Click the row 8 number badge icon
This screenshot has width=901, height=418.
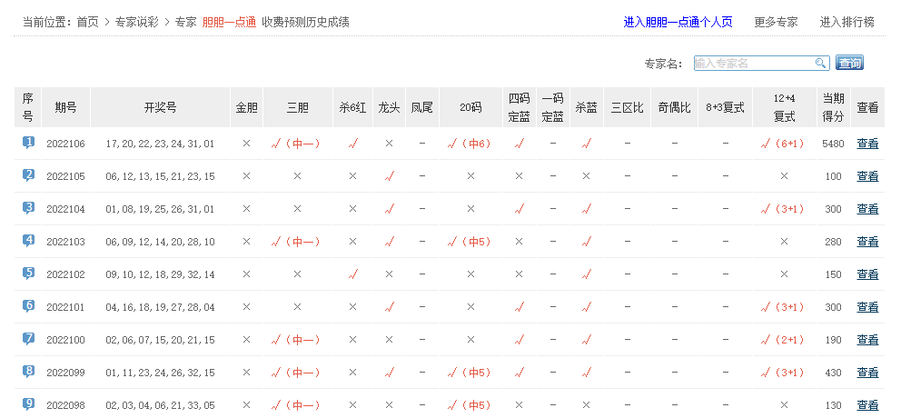28,372
